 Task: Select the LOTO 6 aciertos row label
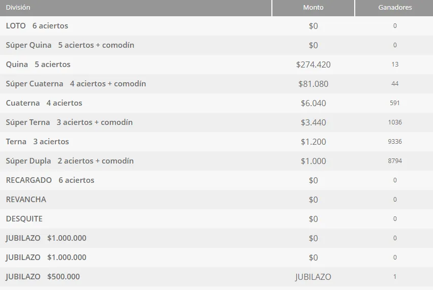coord(37,26)
